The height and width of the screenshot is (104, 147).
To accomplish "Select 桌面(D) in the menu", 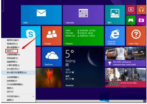I will click(18, 100).
